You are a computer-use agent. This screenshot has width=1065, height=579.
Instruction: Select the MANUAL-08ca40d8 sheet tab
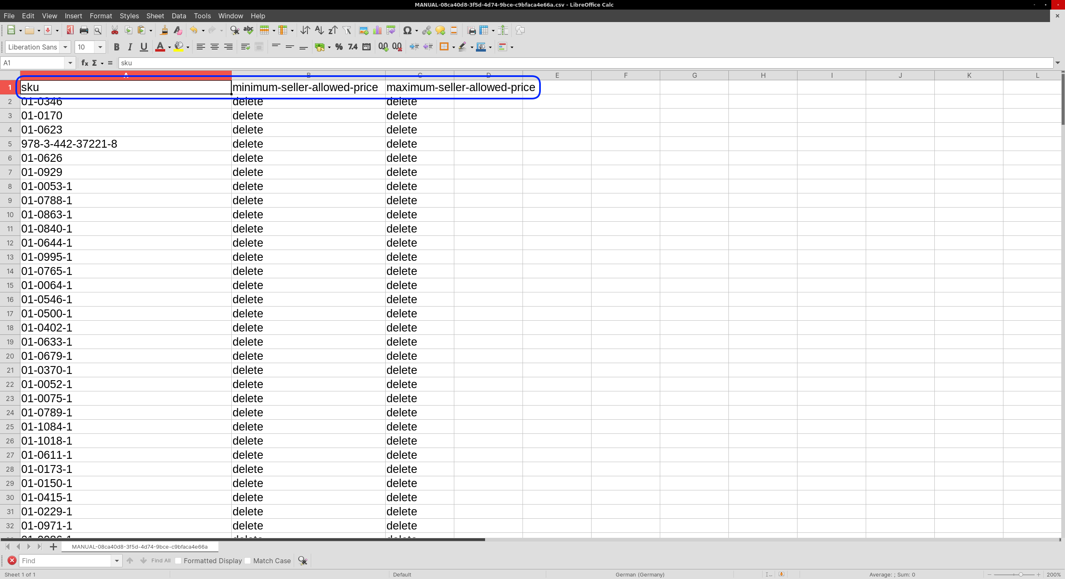pyautogui.click(x=140, y=547)
